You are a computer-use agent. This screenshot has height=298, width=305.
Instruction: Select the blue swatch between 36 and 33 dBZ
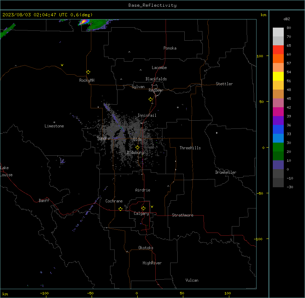[x=278, y=129]
